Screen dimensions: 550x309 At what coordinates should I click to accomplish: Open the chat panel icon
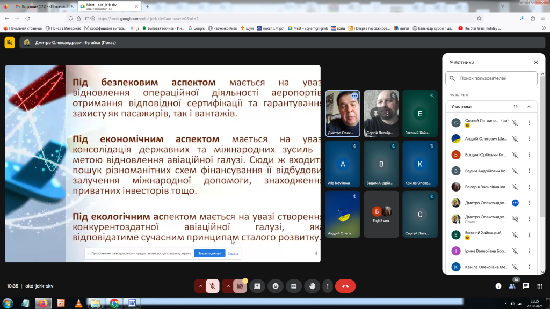click(x=526, y=286)
